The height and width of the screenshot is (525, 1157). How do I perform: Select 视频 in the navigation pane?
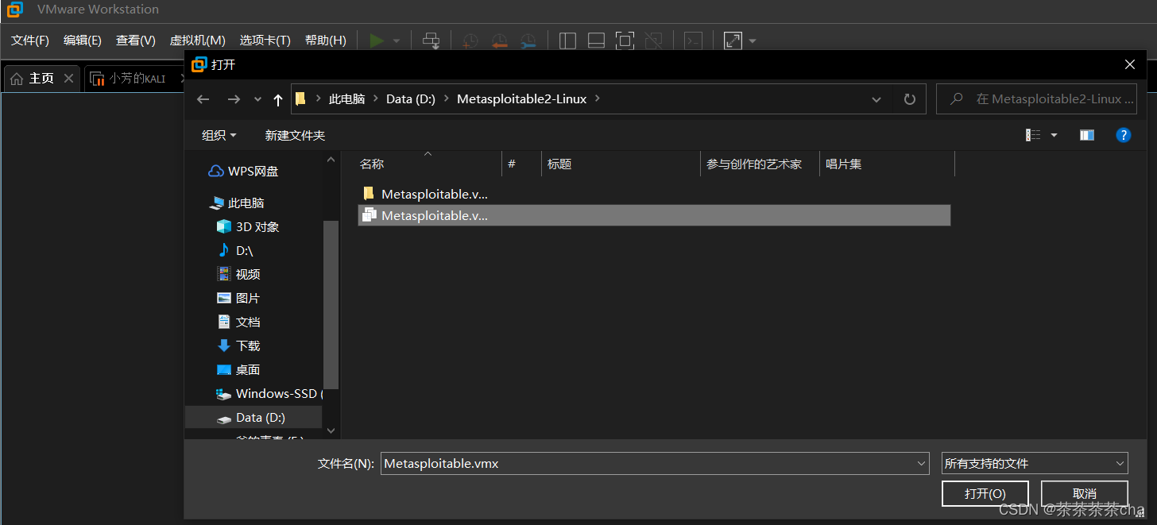pos(238,274)
